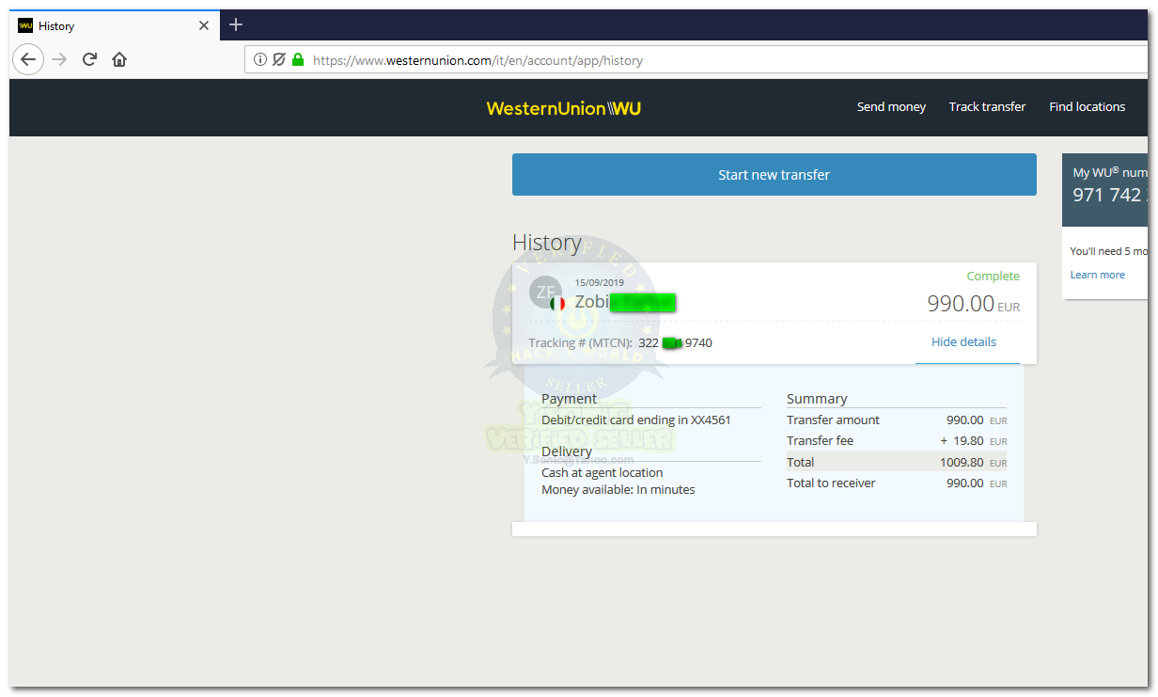Screen dimensions: 1158x697
Task: Click the tracking protection shield icon
Action: pyautogui.click(x=279, y=60)
